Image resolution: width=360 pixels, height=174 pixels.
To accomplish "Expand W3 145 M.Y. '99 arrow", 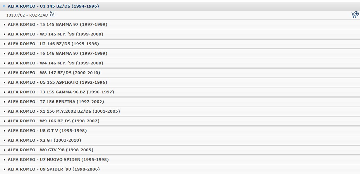I will click(x=4, y=34).
